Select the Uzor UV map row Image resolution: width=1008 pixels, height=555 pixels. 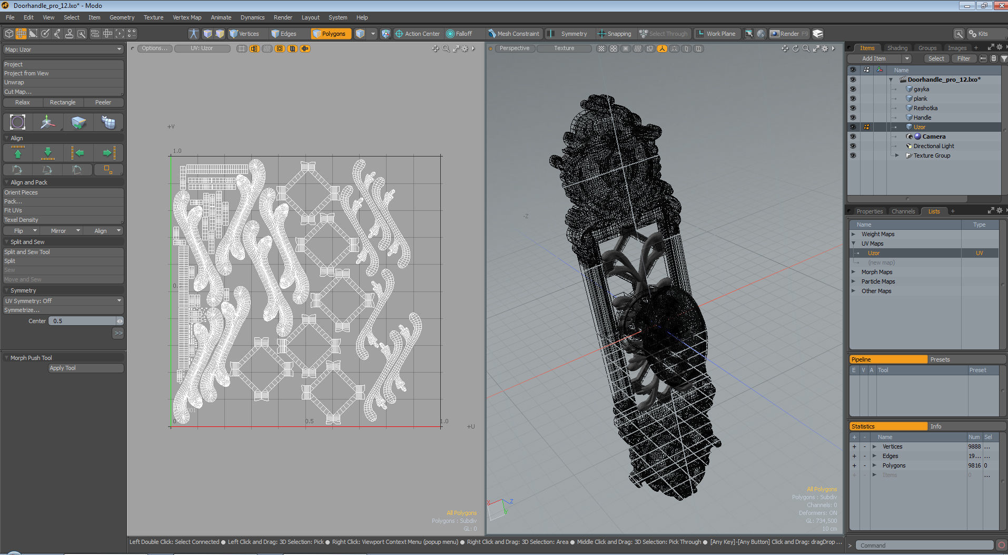coord(924,253)
